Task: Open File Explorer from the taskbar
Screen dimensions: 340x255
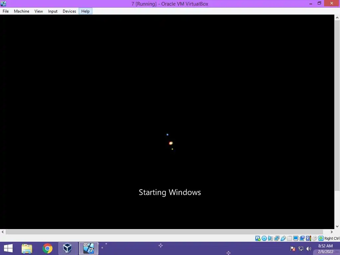Action: (27, 248)
